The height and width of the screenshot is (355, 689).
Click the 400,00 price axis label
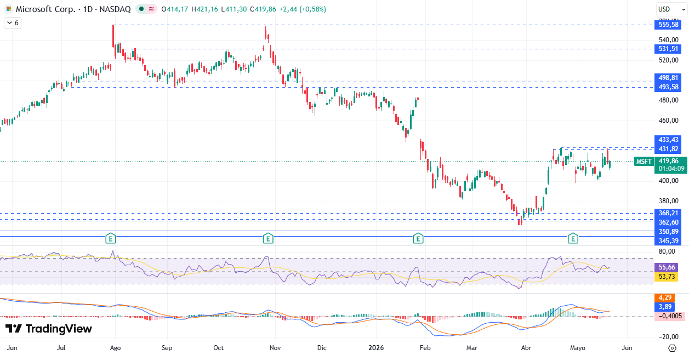(x=669, y=180)
